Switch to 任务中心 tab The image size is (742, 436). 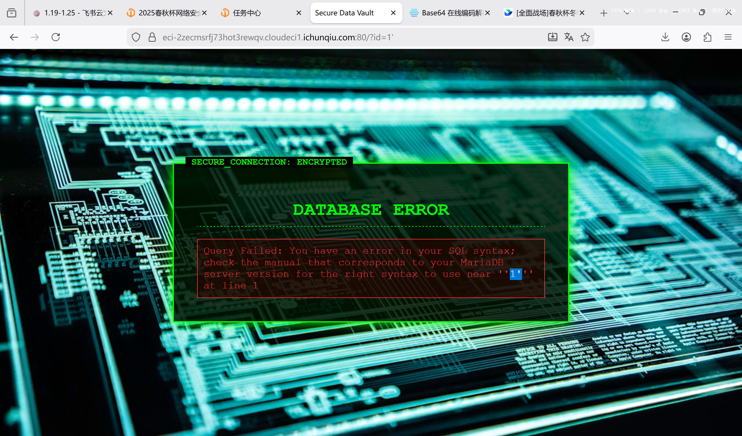[x=247, y=13]
